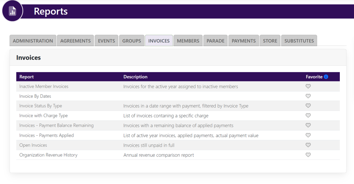The height and width of the screenshot is (184, 354).
Task: Click the Report column header
Action: pos(27,77)
